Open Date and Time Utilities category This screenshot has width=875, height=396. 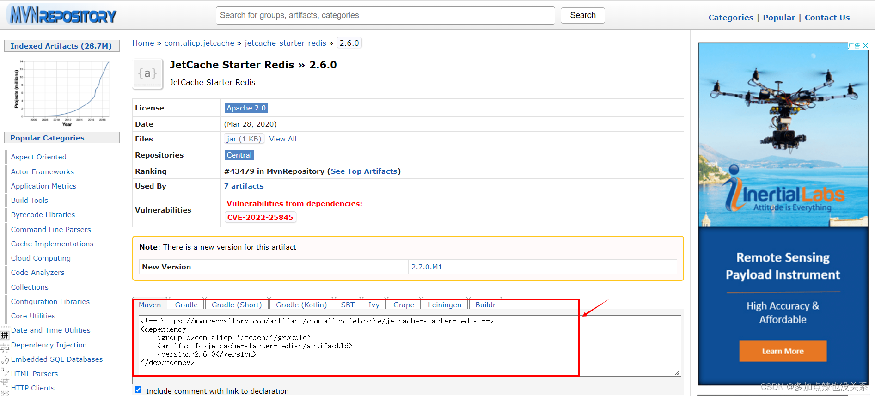[51, 330]
